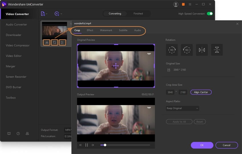Image resolution: width=242 pixels, height=154 pixels.
Task: Click the crop width field showing 3840
Action: [x=170, y=92]
